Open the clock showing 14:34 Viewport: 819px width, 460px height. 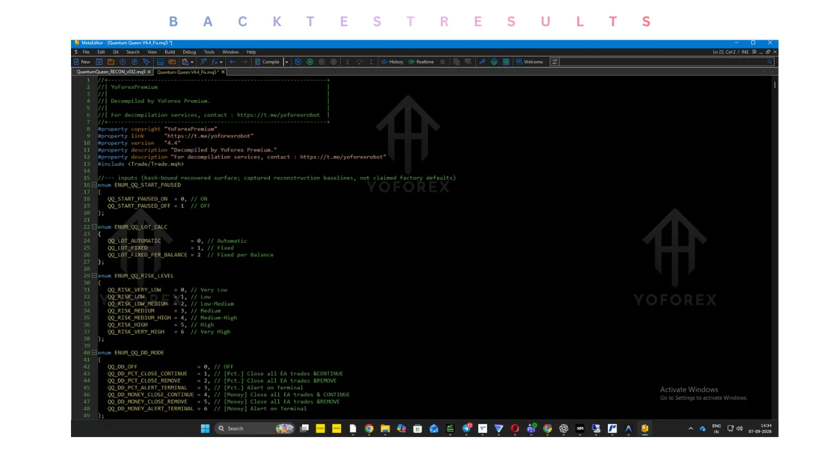pyautogui.click(x=759, y=429)
